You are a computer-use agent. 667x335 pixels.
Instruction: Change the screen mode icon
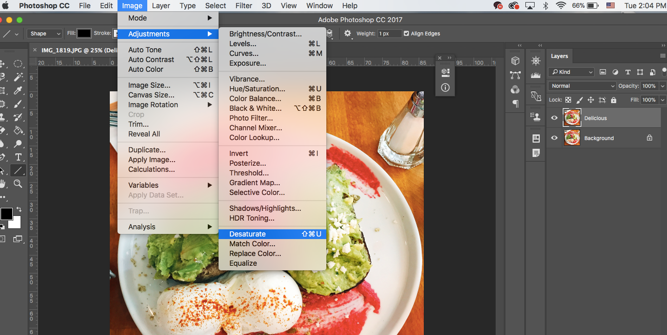click(x=18, y=239)
